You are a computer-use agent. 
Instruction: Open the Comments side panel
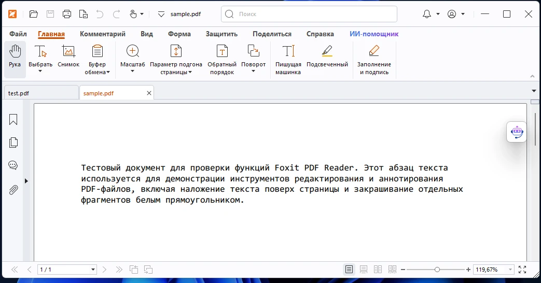[x=13, y=165]
